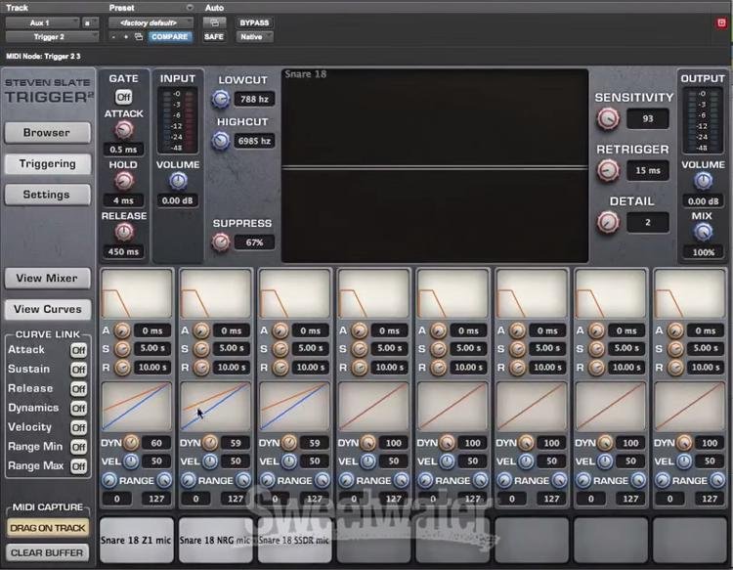Click the Retrigger knob

point(608,170)
